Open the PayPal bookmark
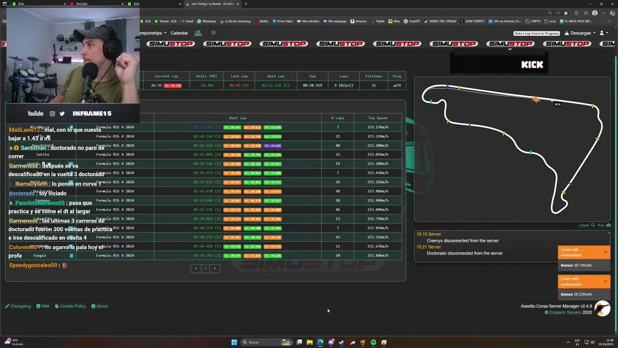The width and height of the screenshot is (618, 348). coord(378,21)
